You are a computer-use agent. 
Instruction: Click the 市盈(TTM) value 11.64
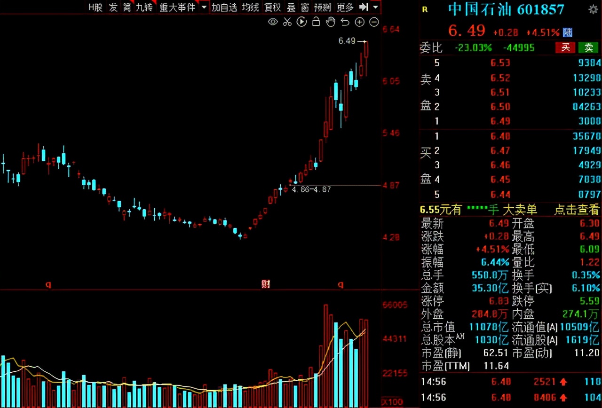click(x=496, y=366)
